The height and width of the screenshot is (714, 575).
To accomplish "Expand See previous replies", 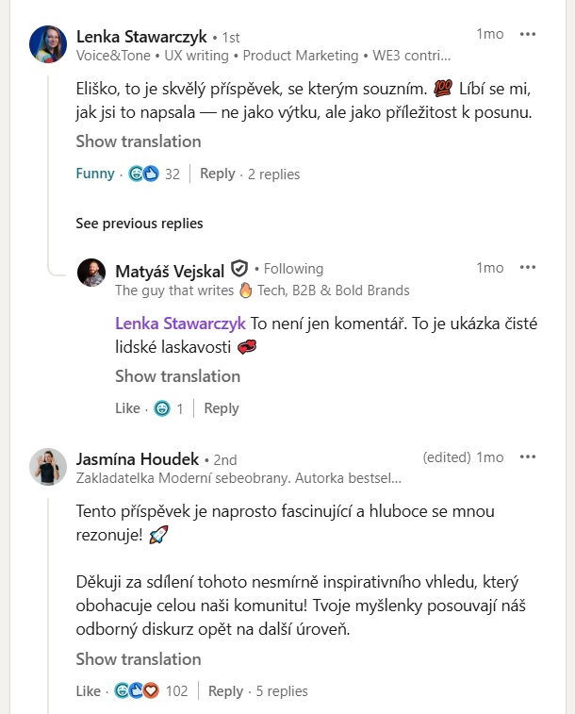I will pyautogui.click(x=140, y=224).
